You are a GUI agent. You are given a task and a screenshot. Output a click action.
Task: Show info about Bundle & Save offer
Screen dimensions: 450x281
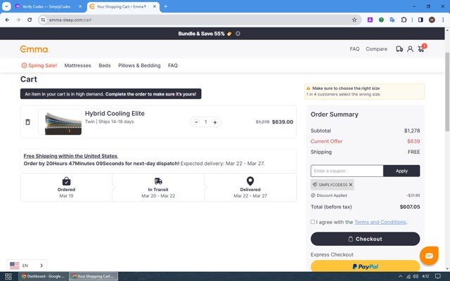click(238, 34)
